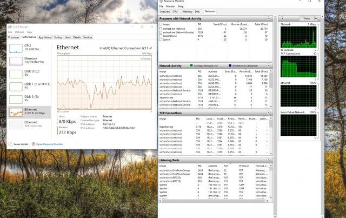Check the SearchUI.exe process checkbox
This screenshot has height=218, width=346.
[161, 36]
